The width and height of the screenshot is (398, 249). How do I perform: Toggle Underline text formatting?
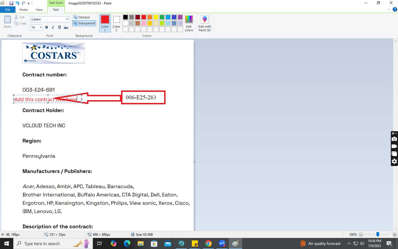click(59, 27)
